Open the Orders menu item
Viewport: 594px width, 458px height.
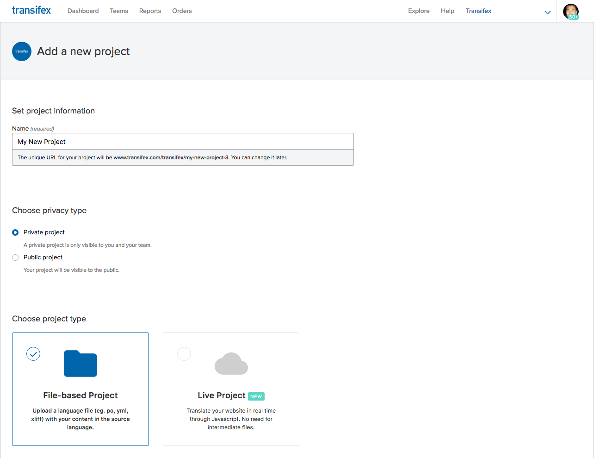pos(182,11)
